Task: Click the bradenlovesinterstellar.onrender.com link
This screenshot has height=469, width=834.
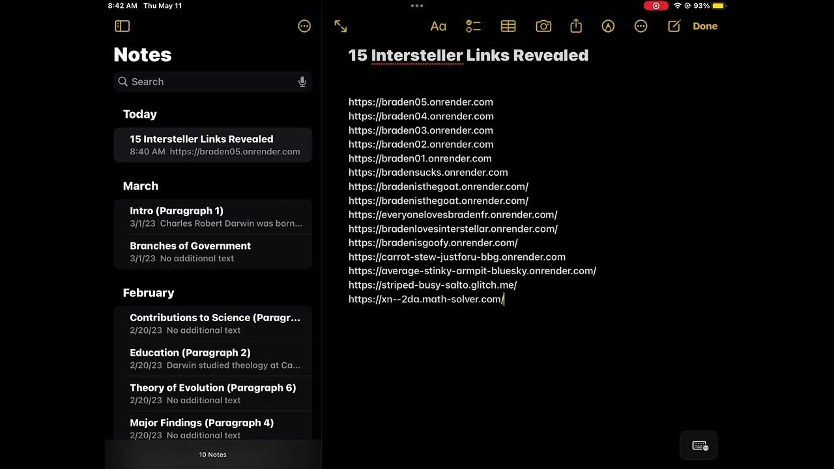Action: (x=453, y=229)
